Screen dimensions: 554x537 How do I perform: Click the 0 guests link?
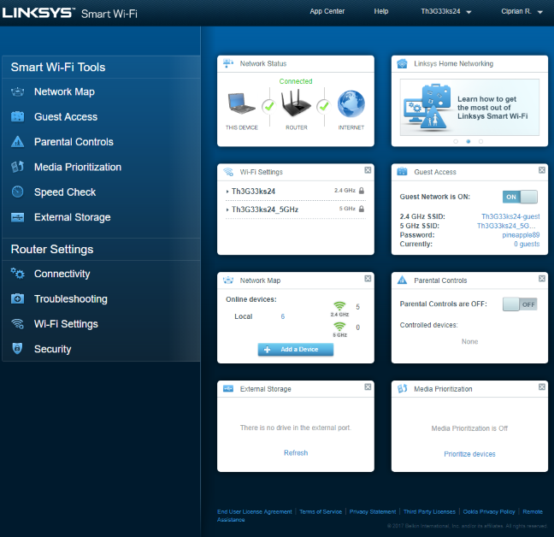click(x=527, y=244)
